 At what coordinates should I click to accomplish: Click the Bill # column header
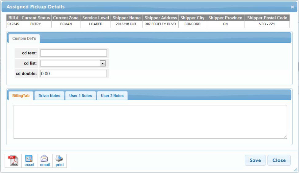pyautogui.click(x=13, y=18)
